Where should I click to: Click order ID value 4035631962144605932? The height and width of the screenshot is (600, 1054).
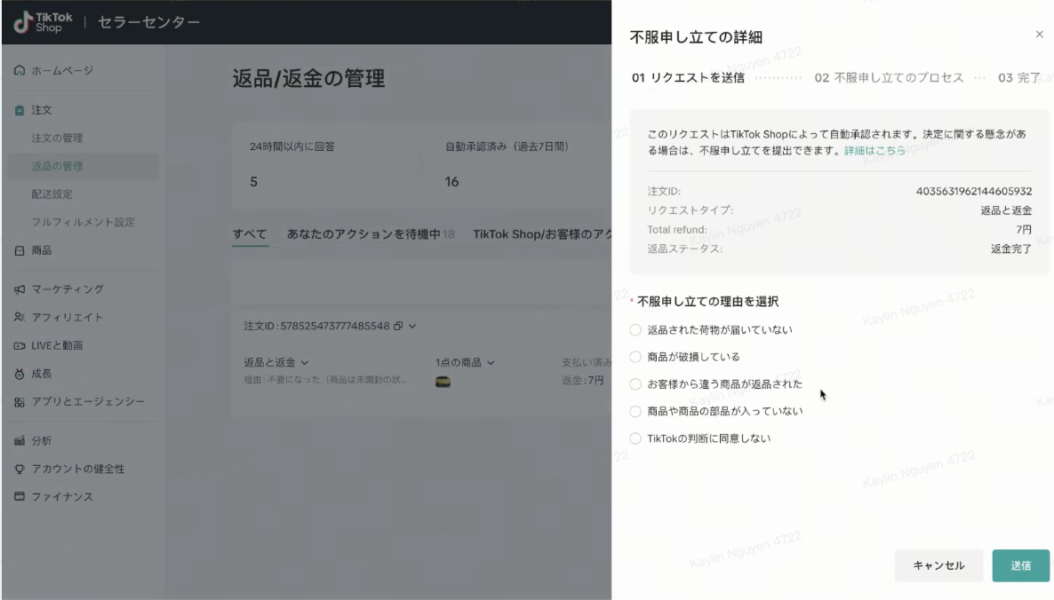(973, 192)
